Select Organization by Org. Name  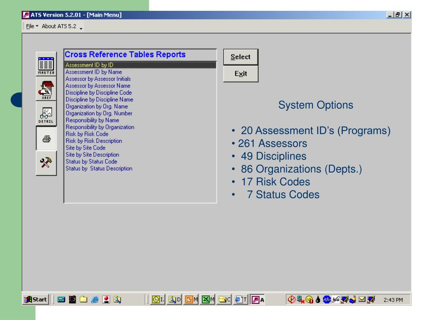point(140,106)
